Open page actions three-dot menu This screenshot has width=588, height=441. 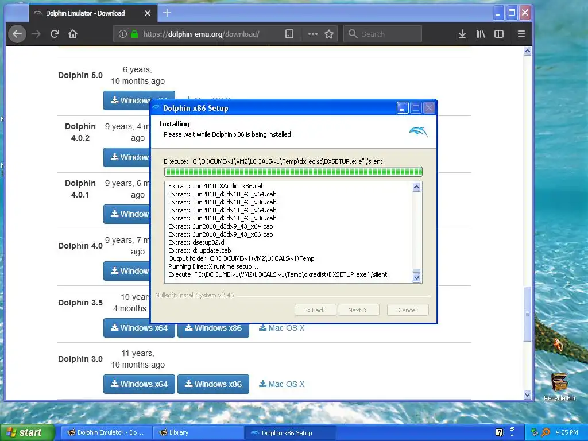(312, 34)
